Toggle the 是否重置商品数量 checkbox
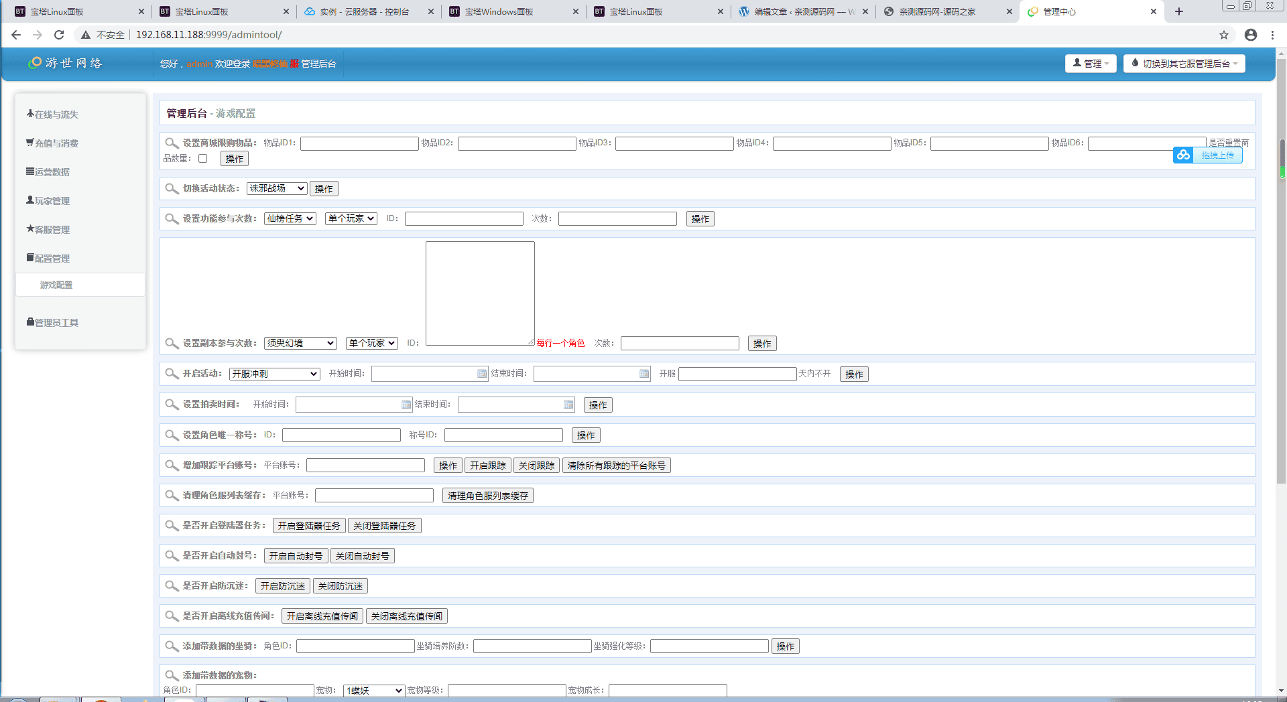The image size is (1287, 702). coord(202,159)
